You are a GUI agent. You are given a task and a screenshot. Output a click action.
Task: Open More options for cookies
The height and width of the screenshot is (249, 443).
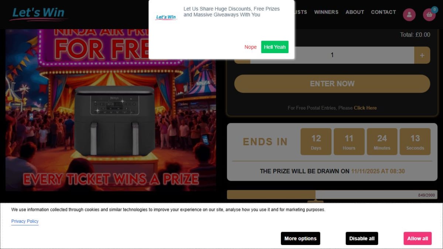pos(300,239)
